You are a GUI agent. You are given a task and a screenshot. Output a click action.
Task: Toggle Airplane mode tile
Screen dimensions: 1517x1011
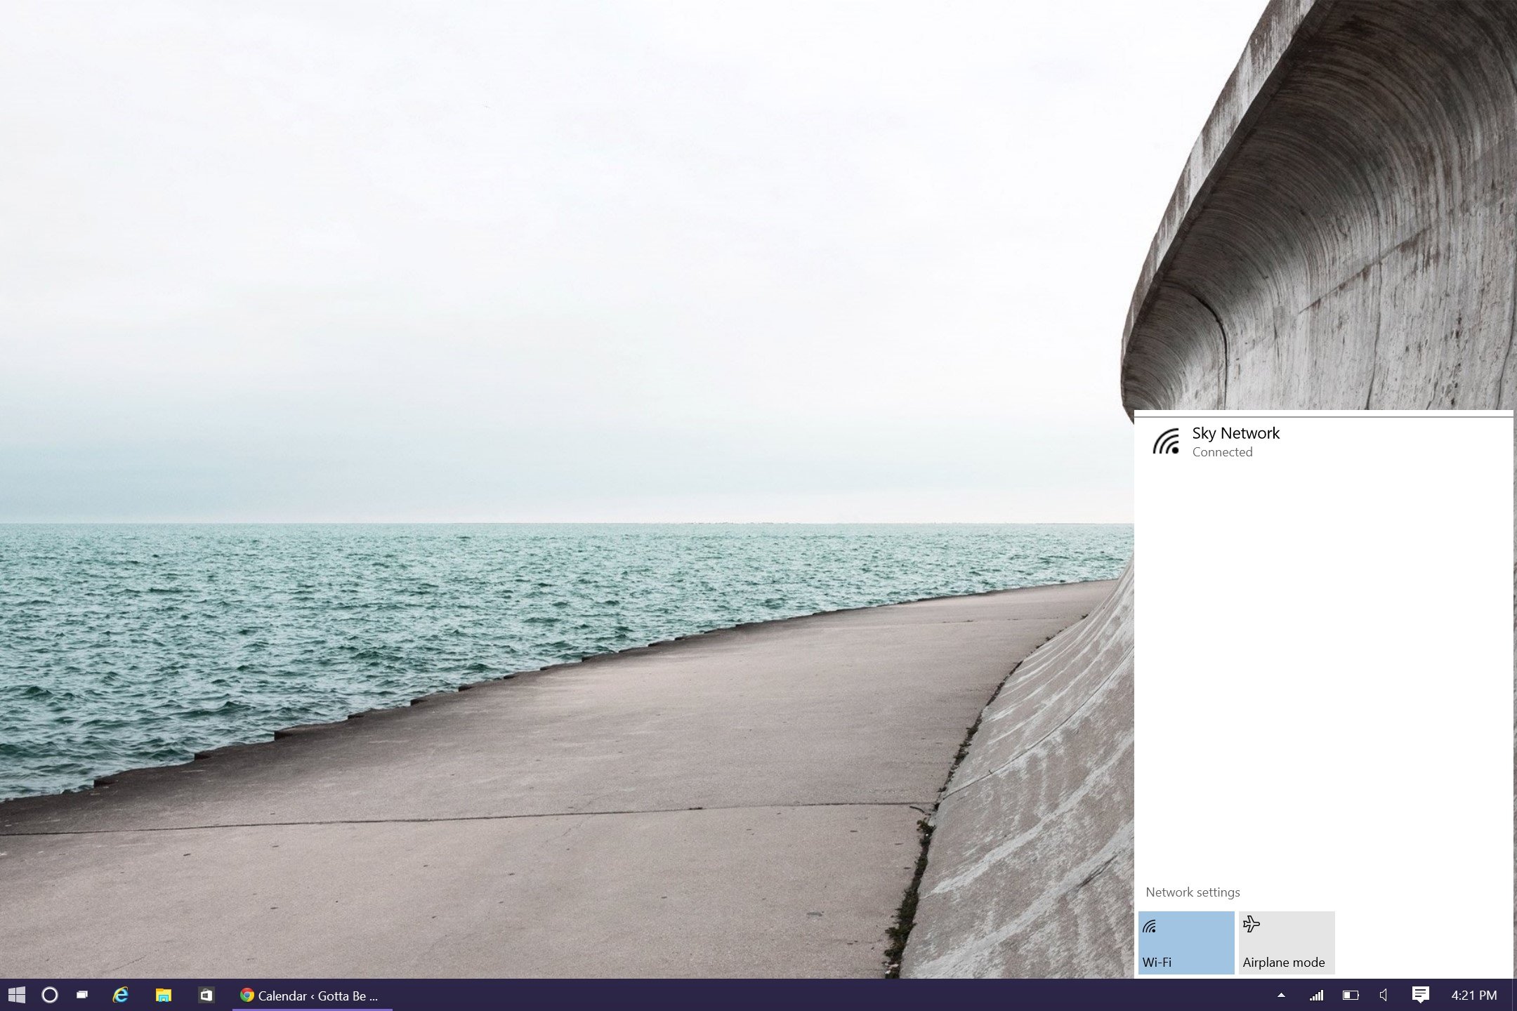(x=1286, y=942)
